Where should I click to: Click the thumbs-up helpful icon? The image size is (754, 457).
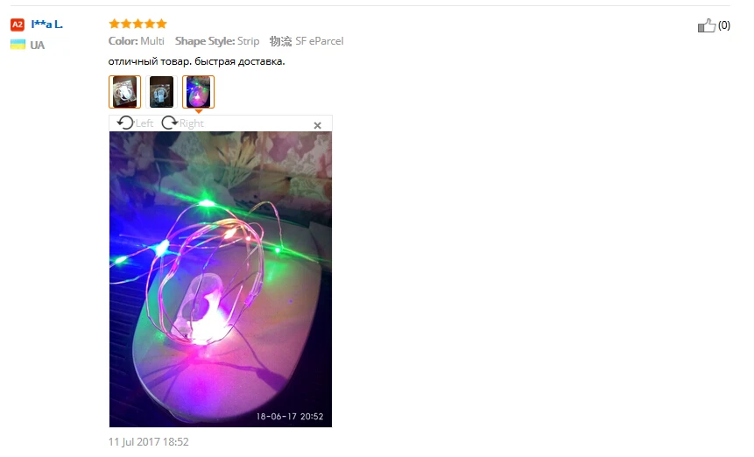707,25
